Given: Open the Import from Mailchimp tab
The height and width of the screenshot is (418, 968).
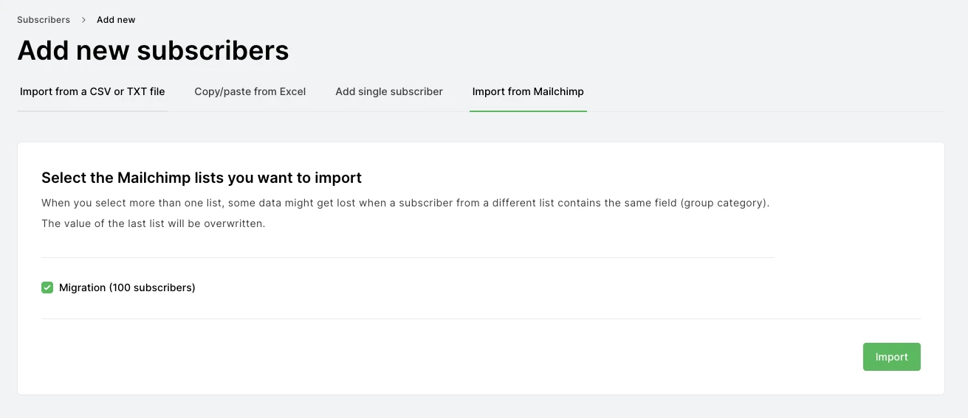Looking at the screenshot, I should click(528, 92).
